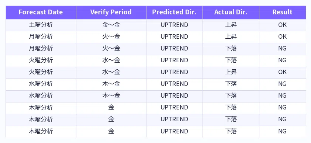The height and width of the screenshot is (143, 311).
Task: Select 下落 in the 月曜分析 row
Action: pyautogui.click(x=231, y=49)
